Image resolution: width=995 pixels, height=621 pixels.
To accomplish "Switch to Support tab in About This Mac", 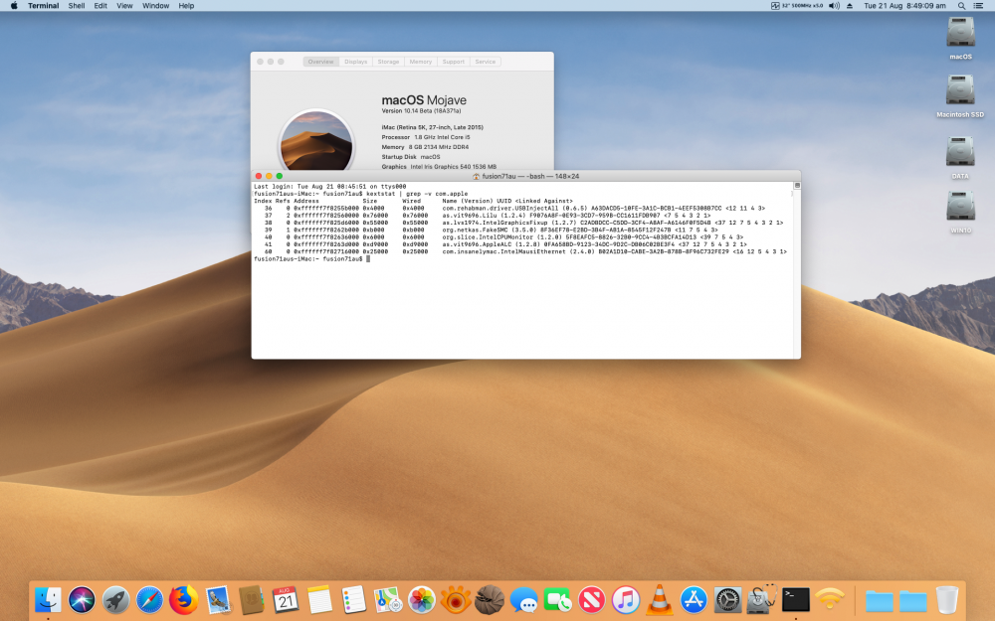I will tap(453, 62).
